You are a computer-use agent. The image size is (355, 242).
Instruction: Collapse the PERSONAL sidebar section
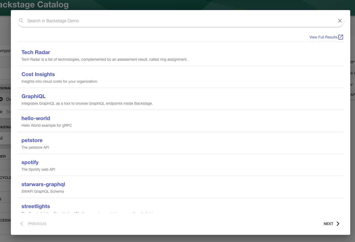[x=5, y=88]
